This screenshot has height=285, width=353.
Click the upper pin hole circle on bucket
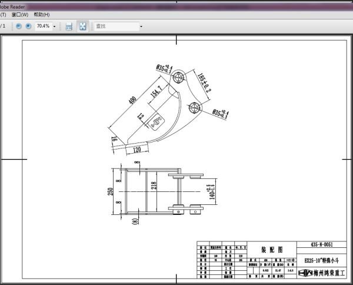tap(180, 75)
